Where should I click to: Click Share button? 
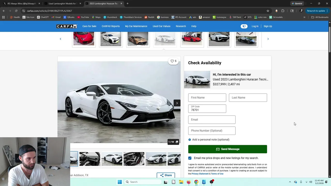tap(166, 175)
